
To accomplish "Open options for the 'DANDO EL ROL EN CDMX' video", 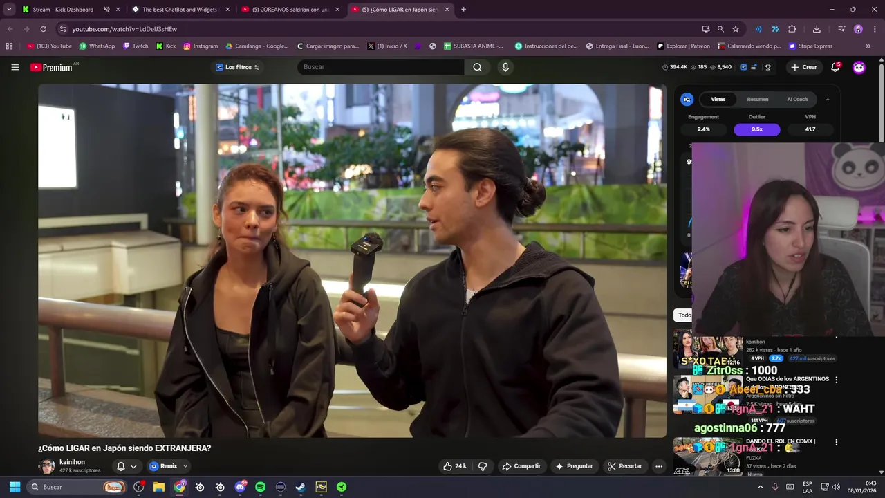I will (836, 442).
